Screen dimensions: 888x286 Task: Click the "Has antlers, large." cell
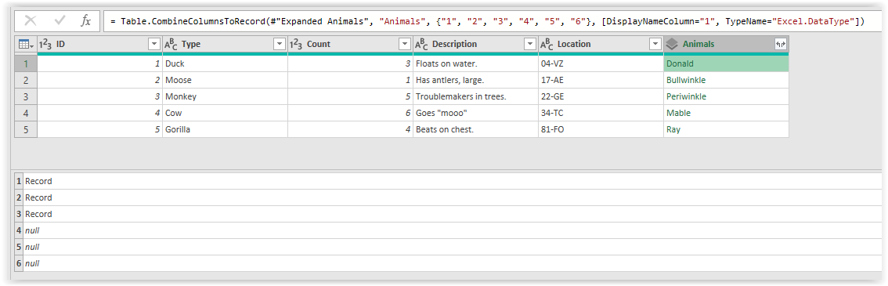pyautogui.click(x=476, y=81)
